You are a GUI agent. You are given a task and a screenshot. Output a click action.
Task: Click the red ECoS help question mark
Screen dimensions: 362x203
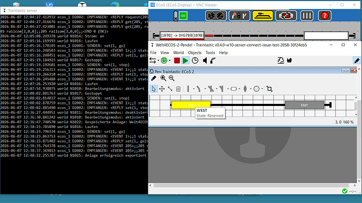[325, 16]
